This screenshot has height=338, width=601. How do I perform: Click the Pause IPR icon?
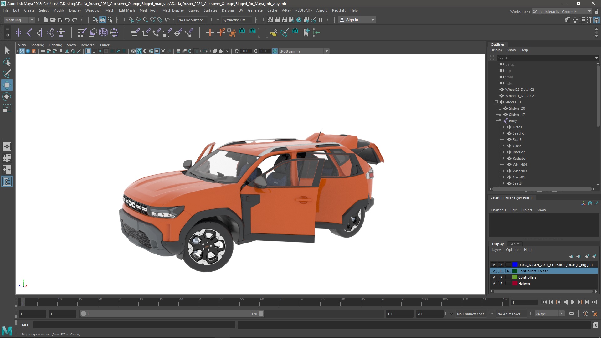click(321, 20)
